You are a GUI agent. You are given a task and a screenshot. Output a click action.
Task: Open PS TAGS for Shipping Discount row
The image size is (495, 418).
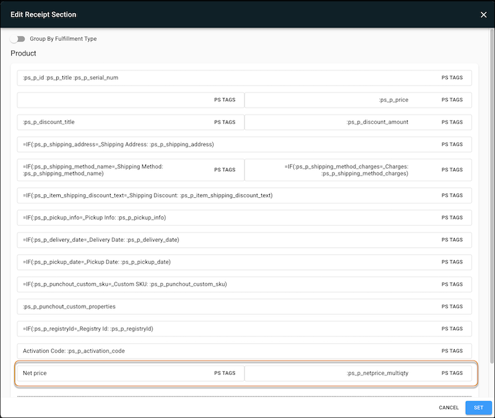[452, 195]
